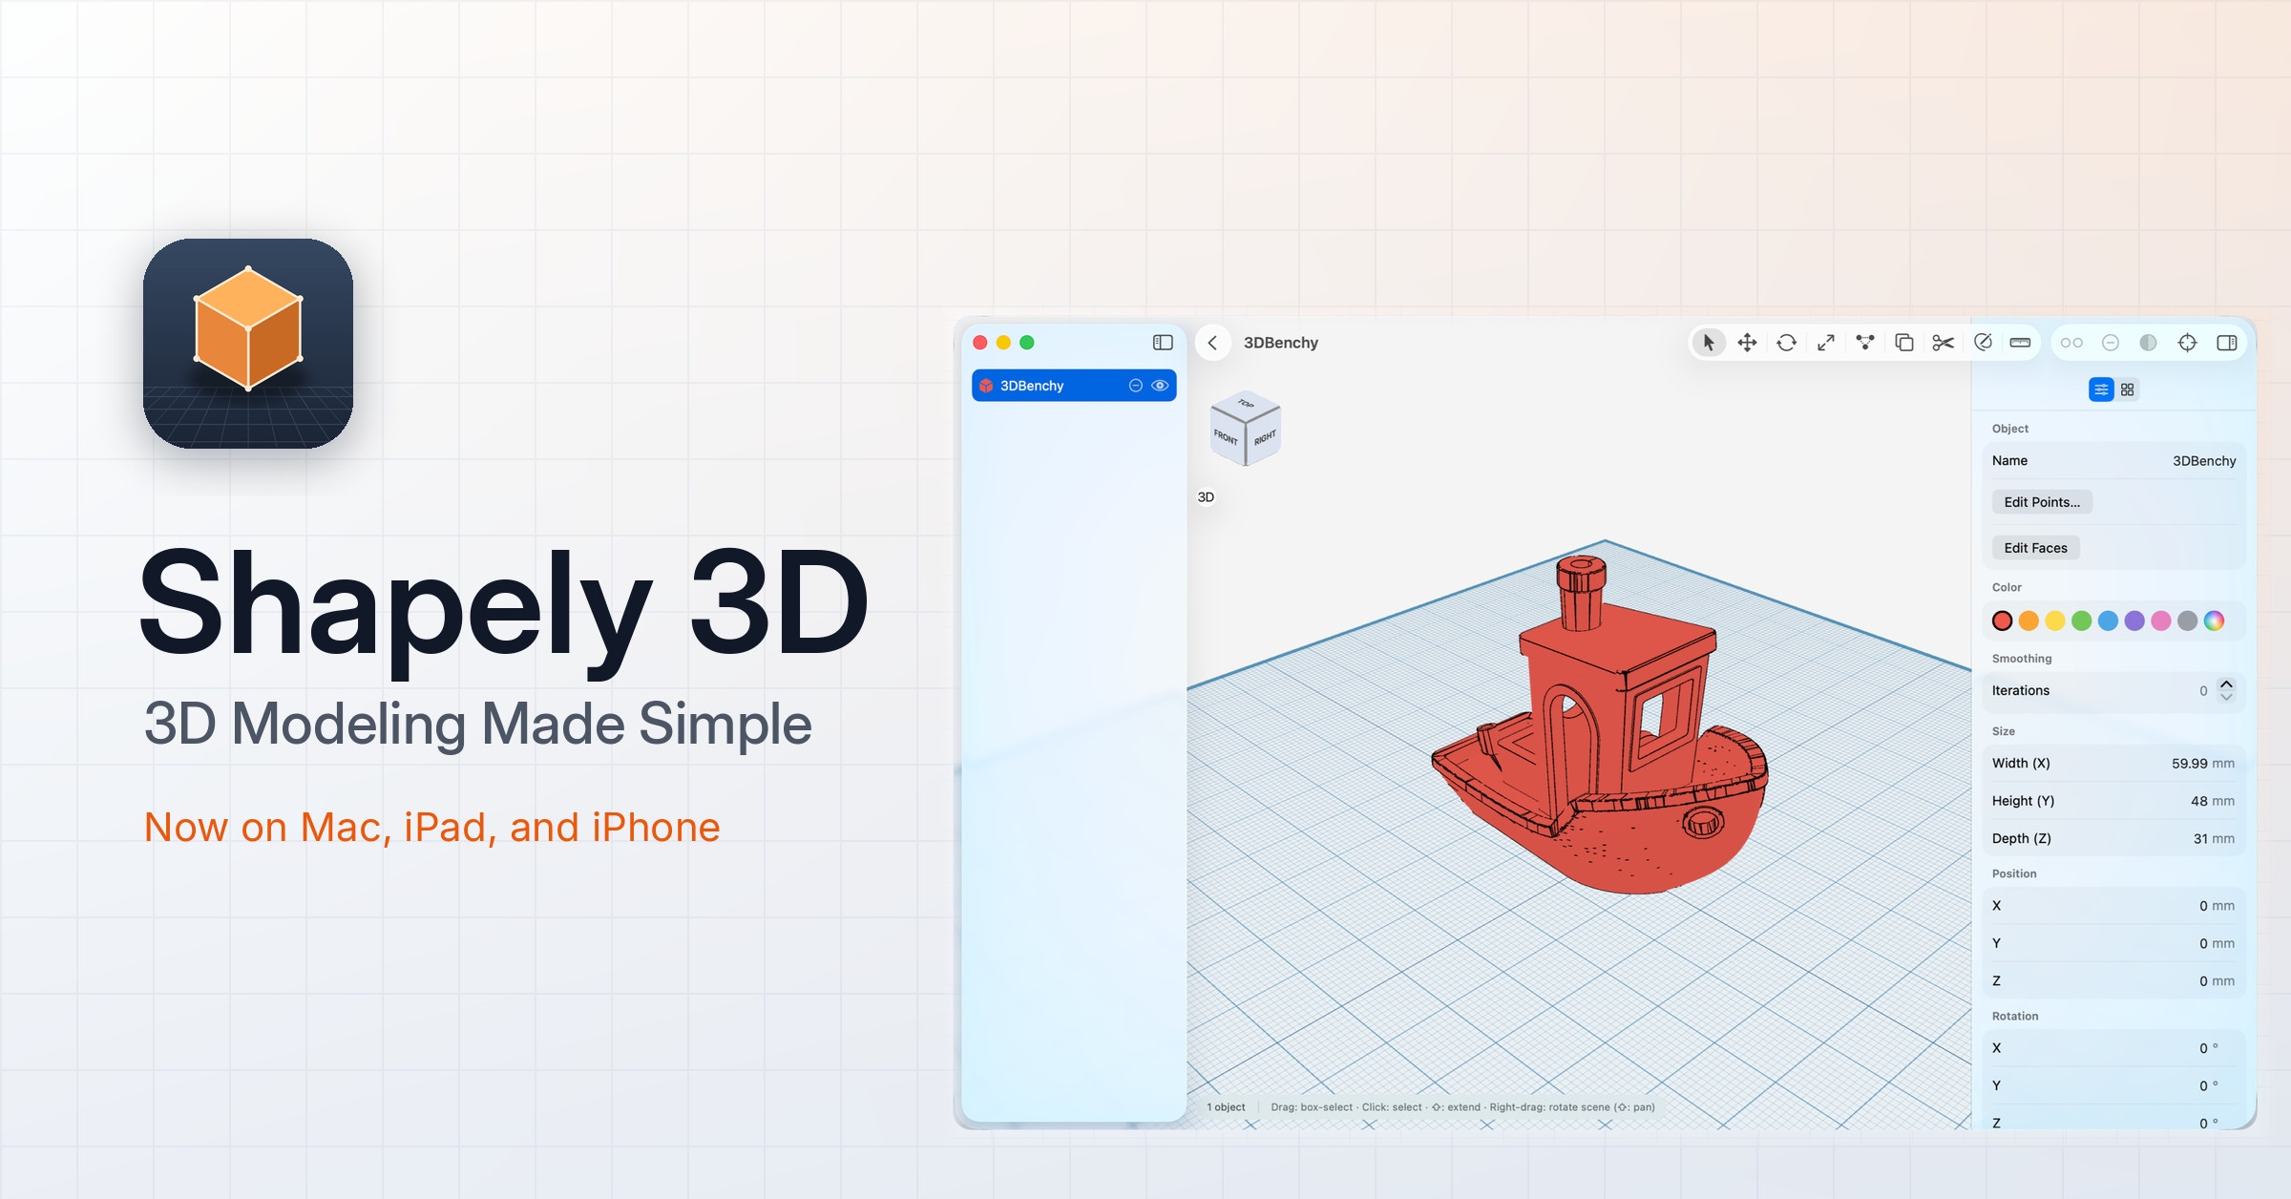
Task: Toggle the right inspector panel icon
Action: [x=2227, y=343]
